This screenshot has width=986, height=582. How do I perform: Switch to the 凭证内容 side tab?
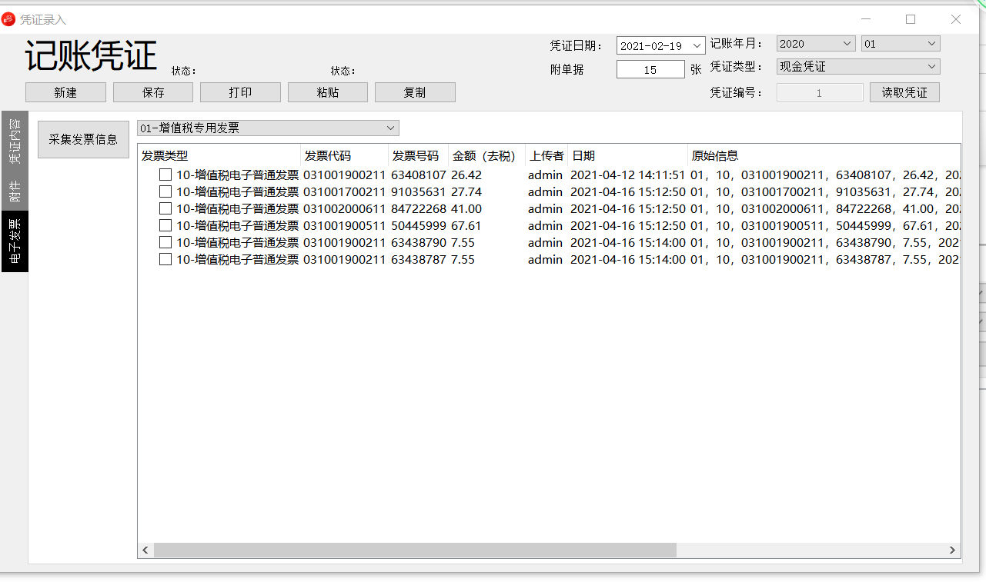pos(15,140)
